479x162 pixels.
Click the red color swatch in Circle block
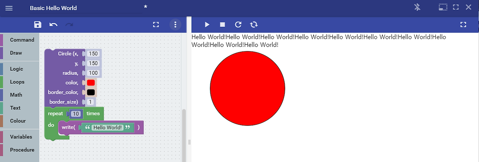point(91,83)
